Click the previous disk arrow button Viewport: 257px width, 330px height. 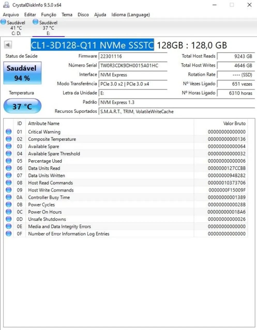pos(8,45)
